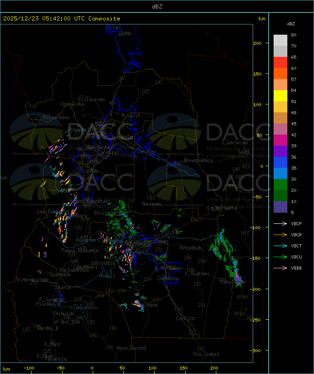Select the light grey 70-80 dBZ swatch

(280, 40)
